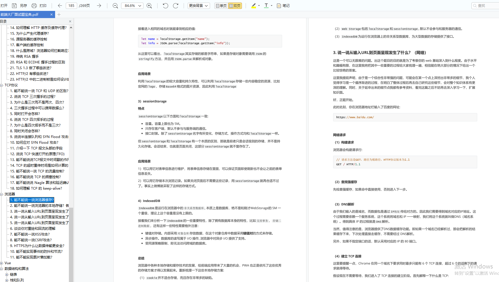Close the 前端大厂面试题宝典.pdf tab
This screenshot has height=282, width=499.
(51, 14)
